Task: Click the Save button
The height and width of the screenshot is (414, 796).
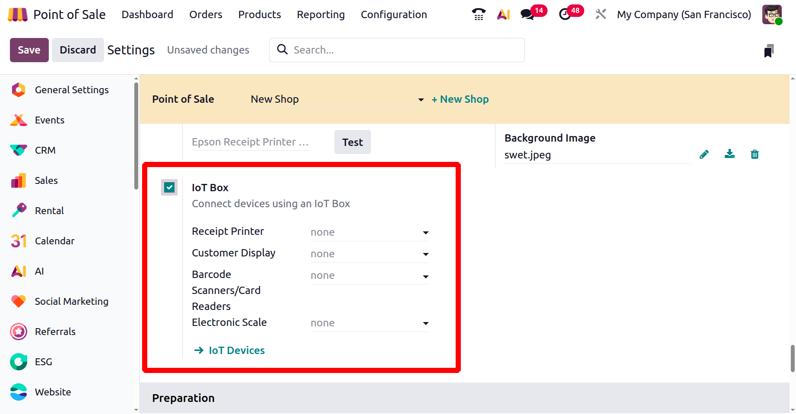Action: (29, 50)
